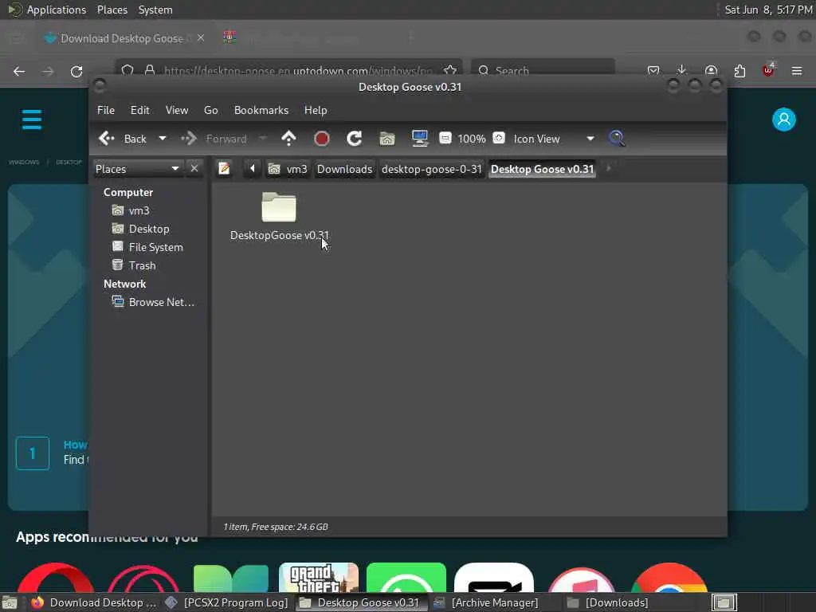Zoom in with the plus icon

tap(499, 139)
